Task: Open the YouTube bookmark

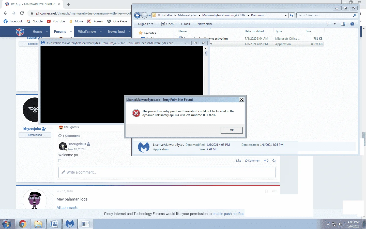Action: point(56,21)
